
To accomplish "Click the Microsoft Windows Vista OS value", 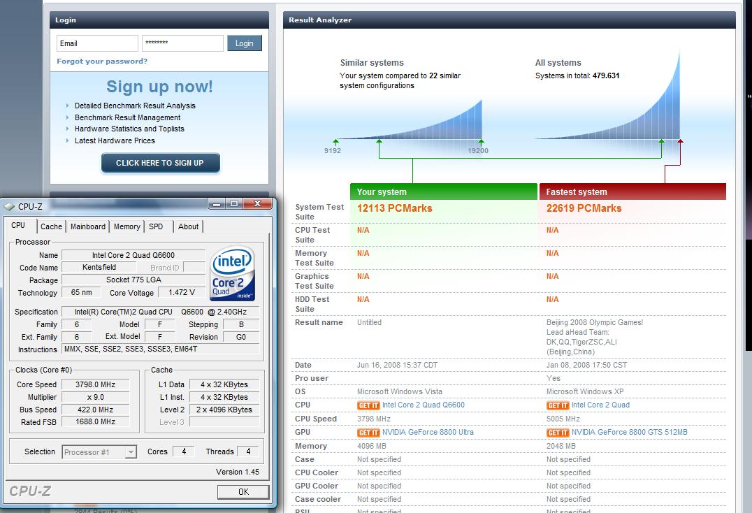I will [400, 391].
